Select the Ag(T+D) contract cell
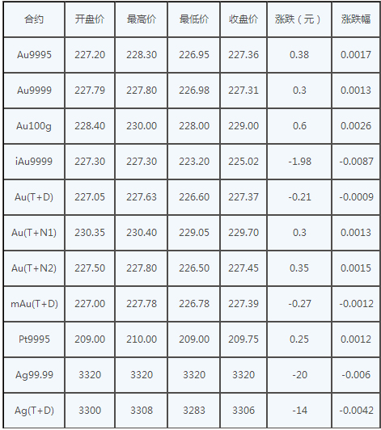Image resolution: width=381 pixels, height=430 pixels. point(34,411)
